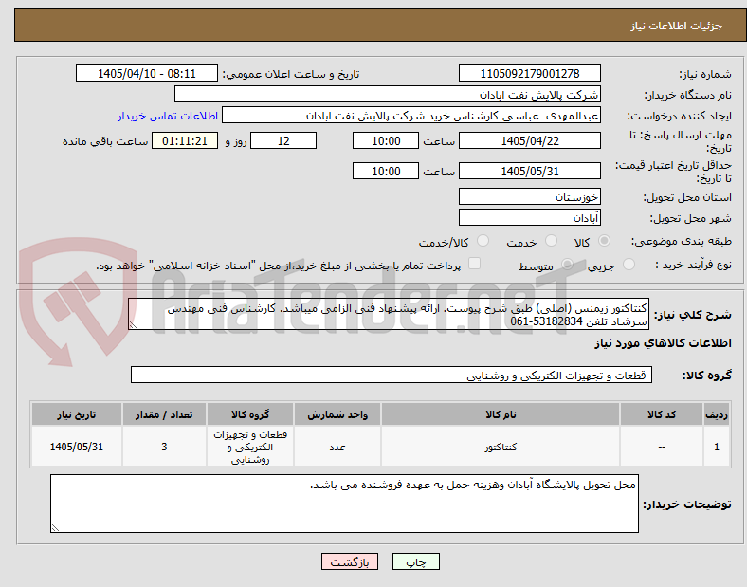This screenshot has width=747, height=587.
Task: Click the چاپ (print) button
Action: (415, 561)
